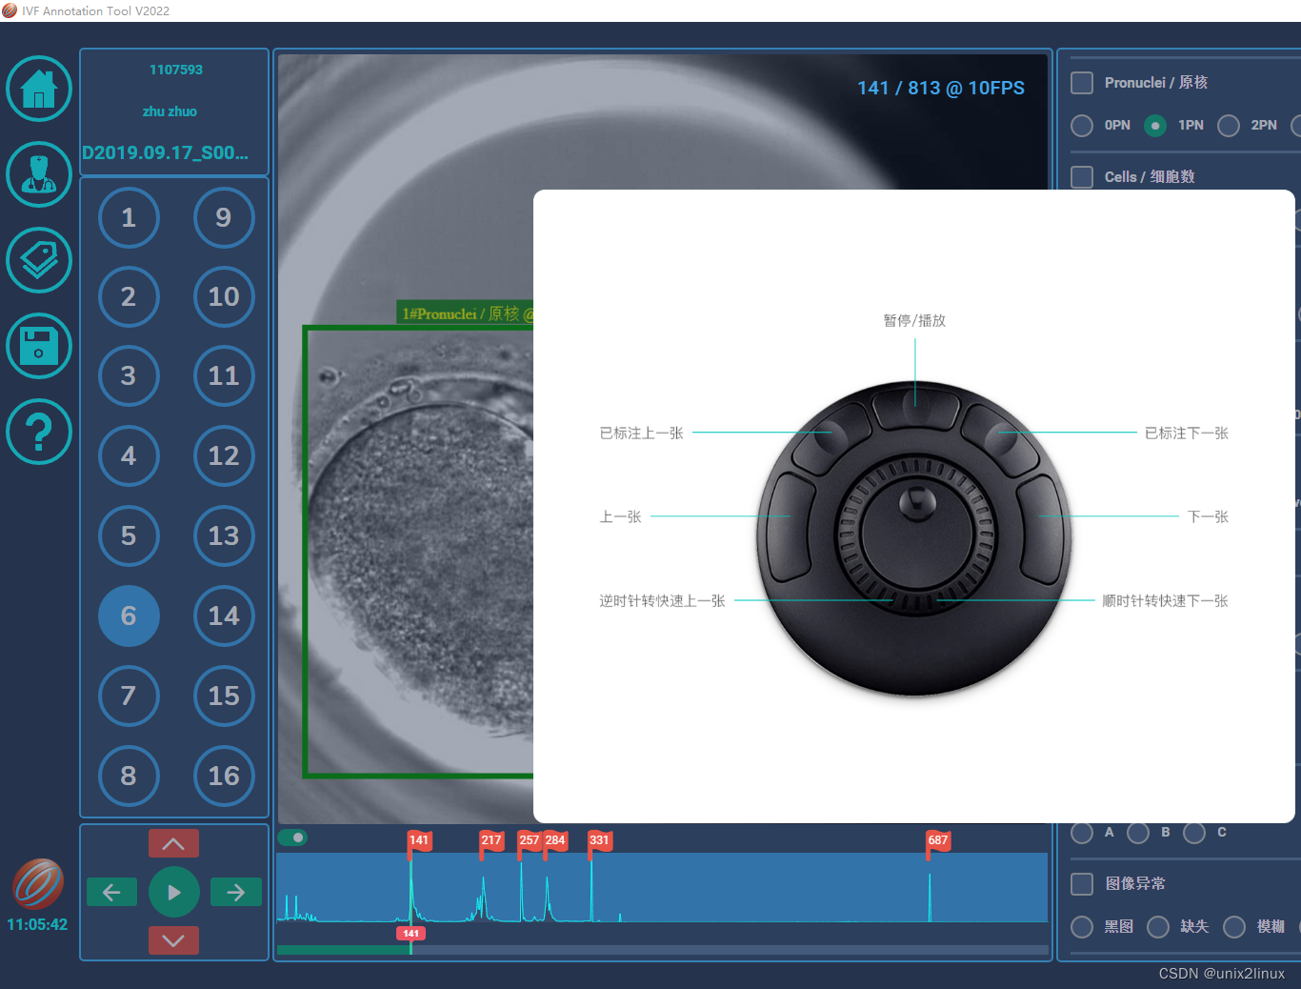Open the tags annotation icon
Viewport: 1301px width, 989px height.
[x=39, y=260]
